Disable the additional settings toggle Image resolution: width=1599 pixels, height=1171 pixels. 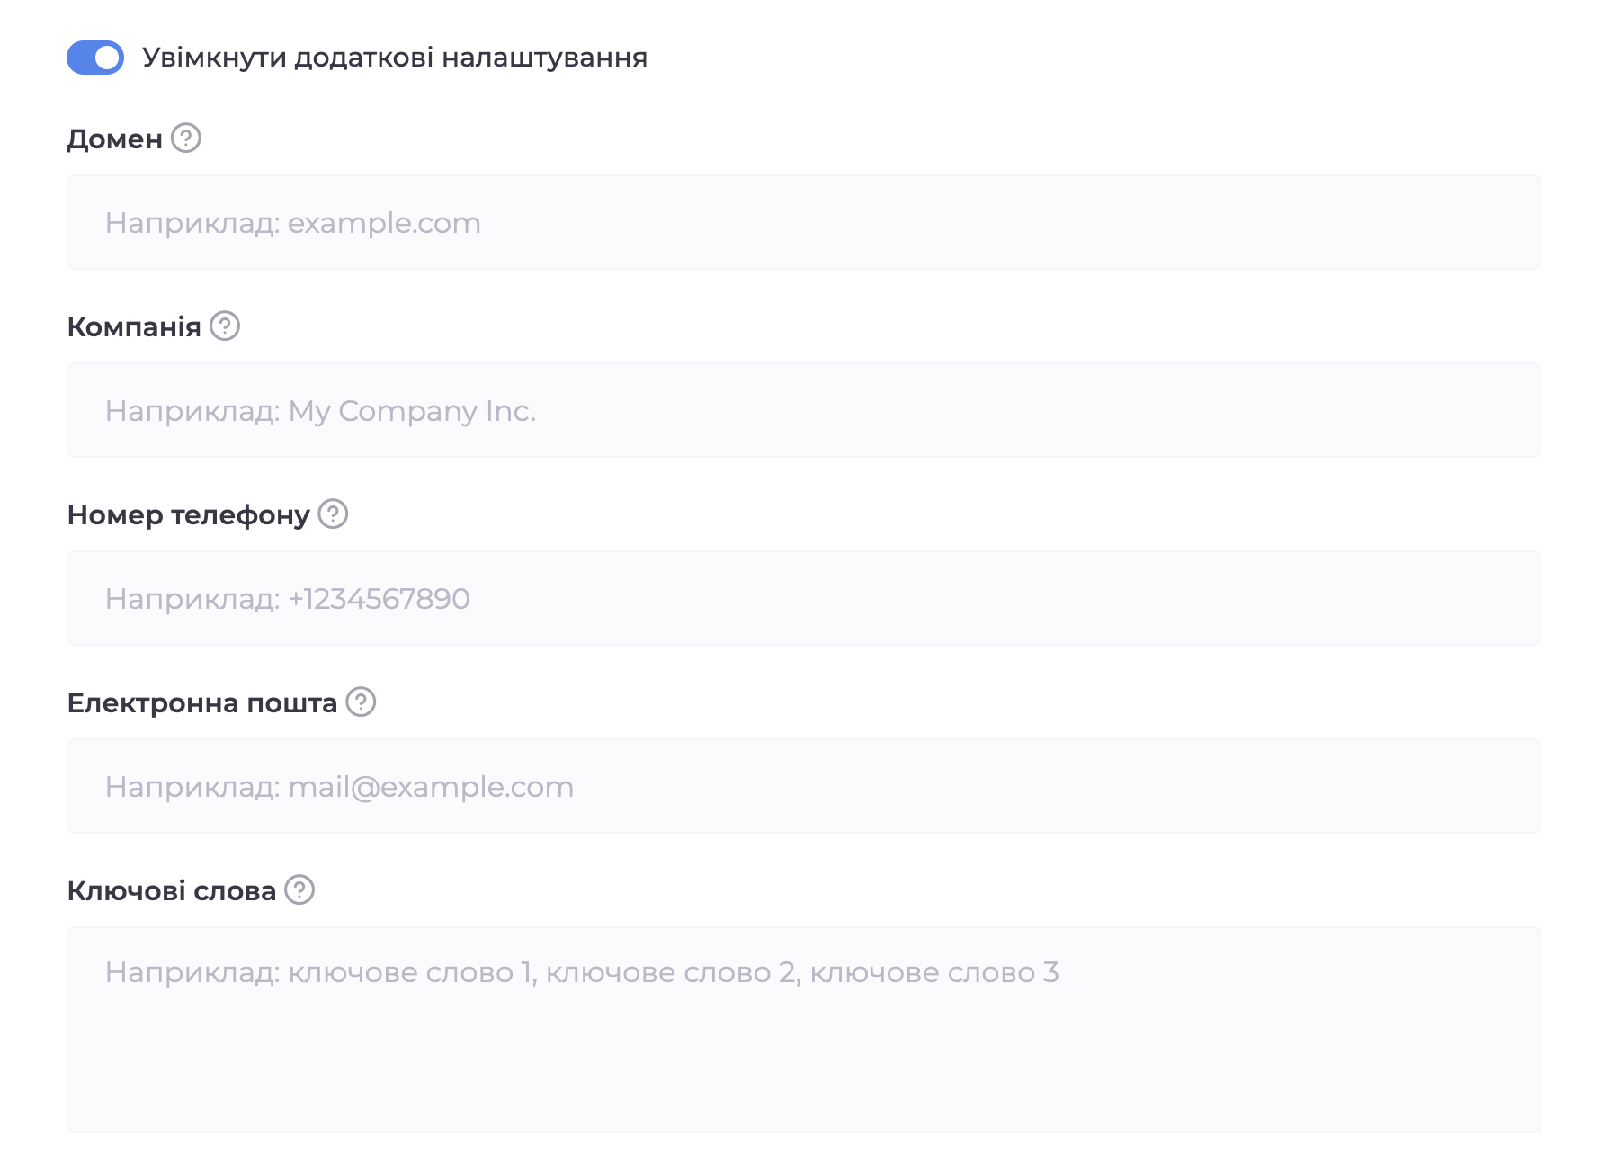click(x=95, y=58)
